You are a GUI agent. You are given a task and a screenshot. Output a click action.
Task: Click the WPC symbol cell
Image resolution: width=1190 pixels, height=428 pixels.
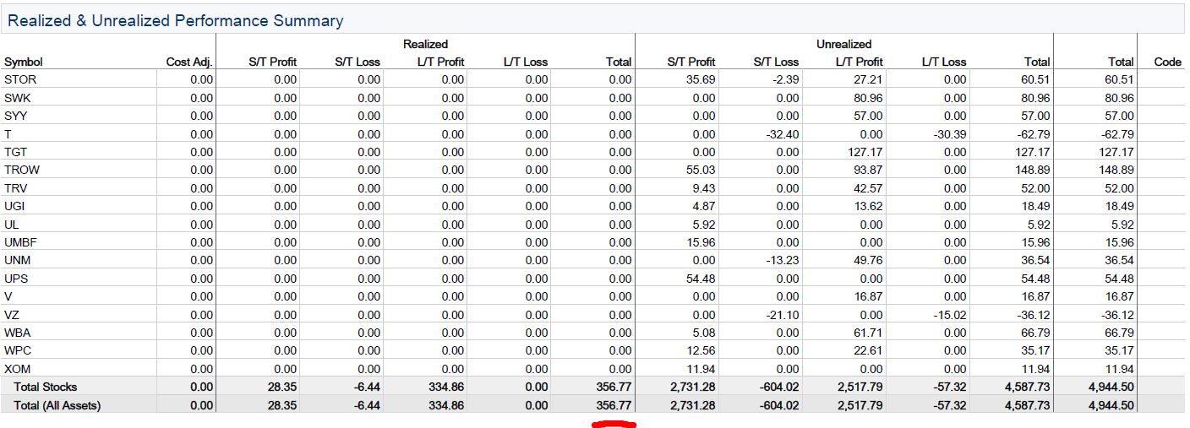click(19, 350)
